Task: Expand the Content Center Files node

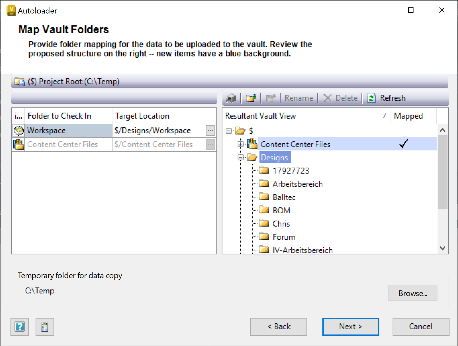Action: click(x=240, y=144)
